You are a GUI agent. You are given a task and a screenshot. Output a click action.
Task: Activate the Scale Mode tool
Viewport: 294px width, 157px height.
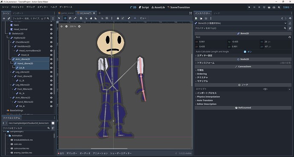pyautogui.click(x=75, y=18)
